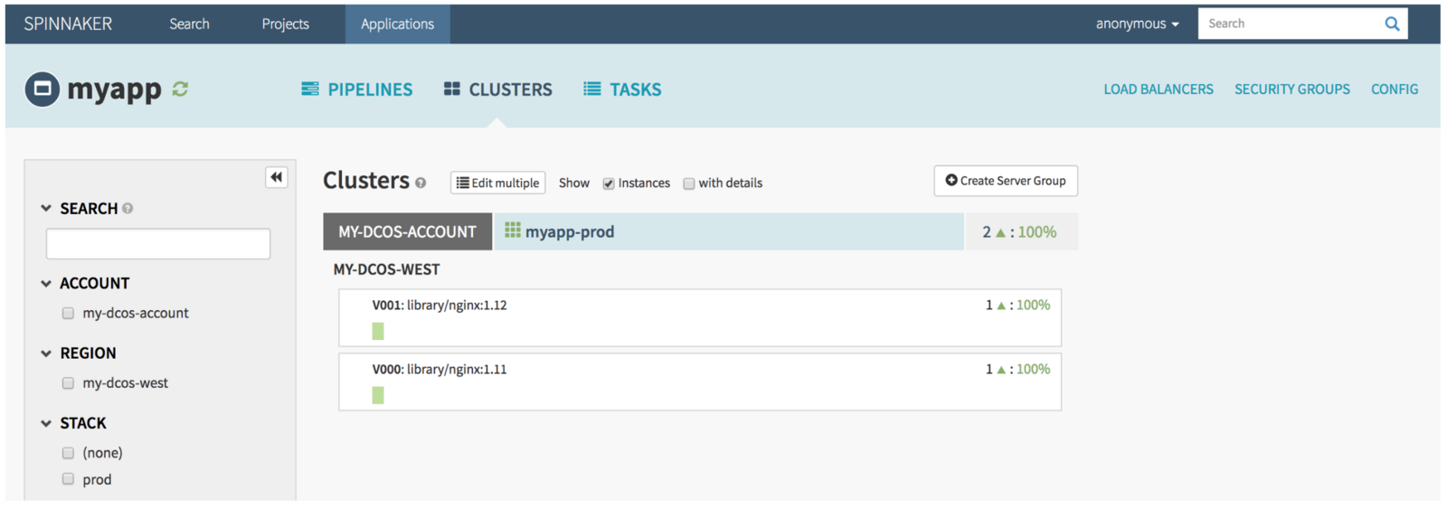The height and width of the screenshot is (509, 1447).
Task: Click the MY-DCOS-ACCOUNT label
Action: coord(407,231)
